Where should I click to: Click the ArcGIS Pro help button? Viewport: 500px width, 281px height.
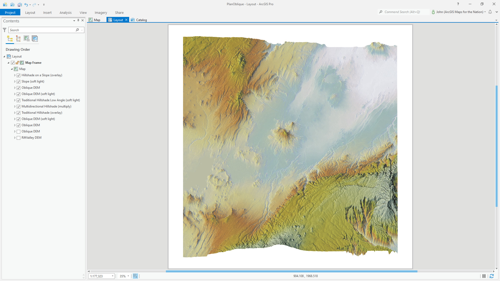(458, 4)
